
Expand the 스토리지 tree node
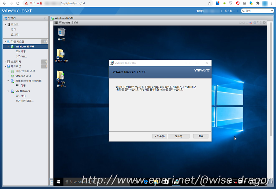[6, 62]
